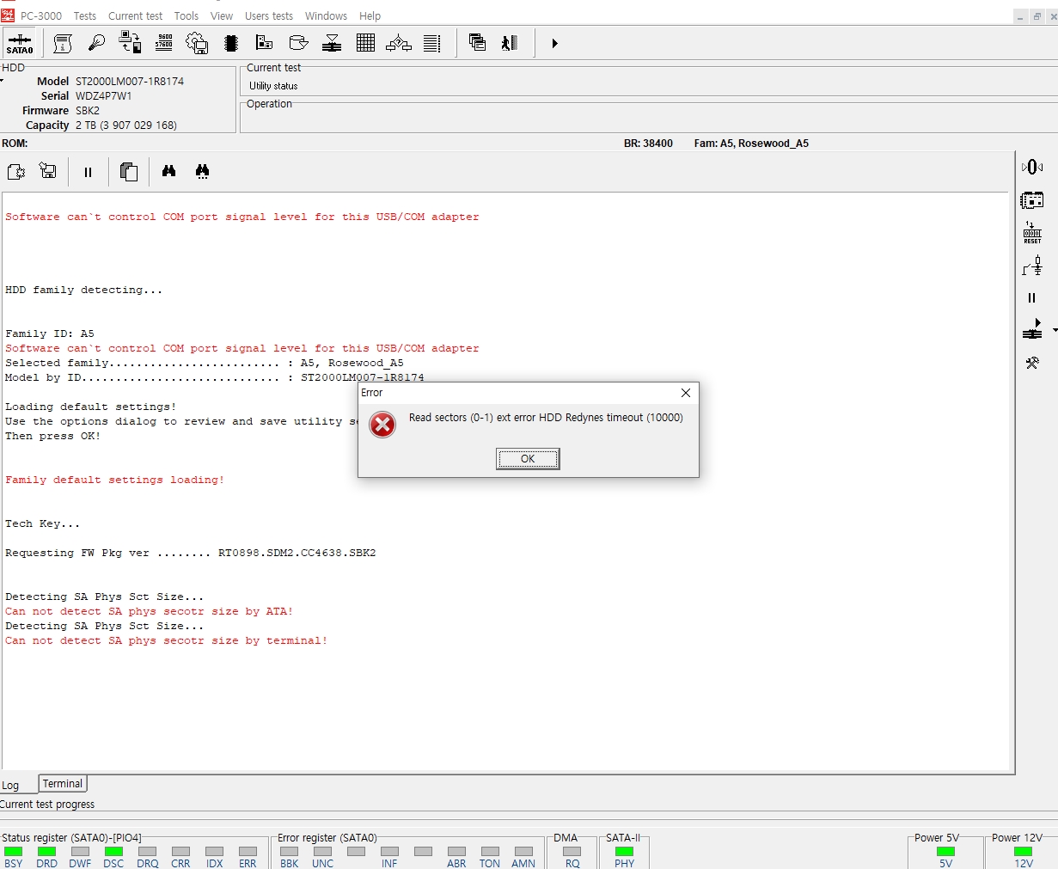
Task: Click the arrow over lines sidebar icon
Action: tap(1032, 329)
